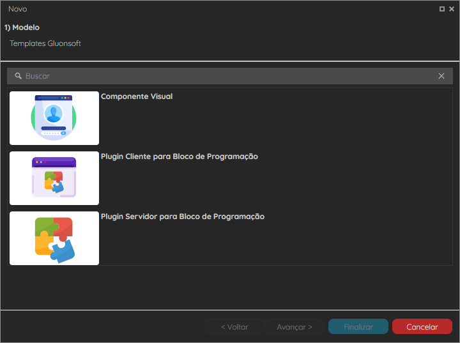The width and height of the screenshot is (460, 343).
Task: Choose Plugin Servidor para Bloco de Programação
Action: 183,217
